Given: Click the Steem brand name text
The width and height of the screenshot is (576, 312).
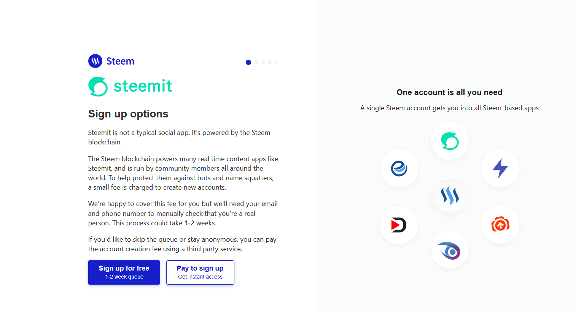Looking at the screenshot, I should point(120,61).
